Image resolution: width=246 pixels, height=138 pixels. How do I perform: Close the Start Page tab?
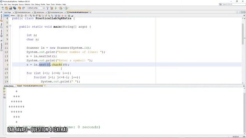[13, 12]
